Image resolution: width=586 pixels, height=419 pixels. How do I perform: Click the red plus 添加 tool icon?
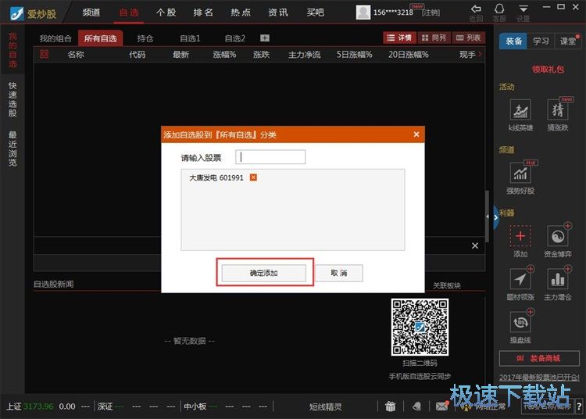pos(520,236)
